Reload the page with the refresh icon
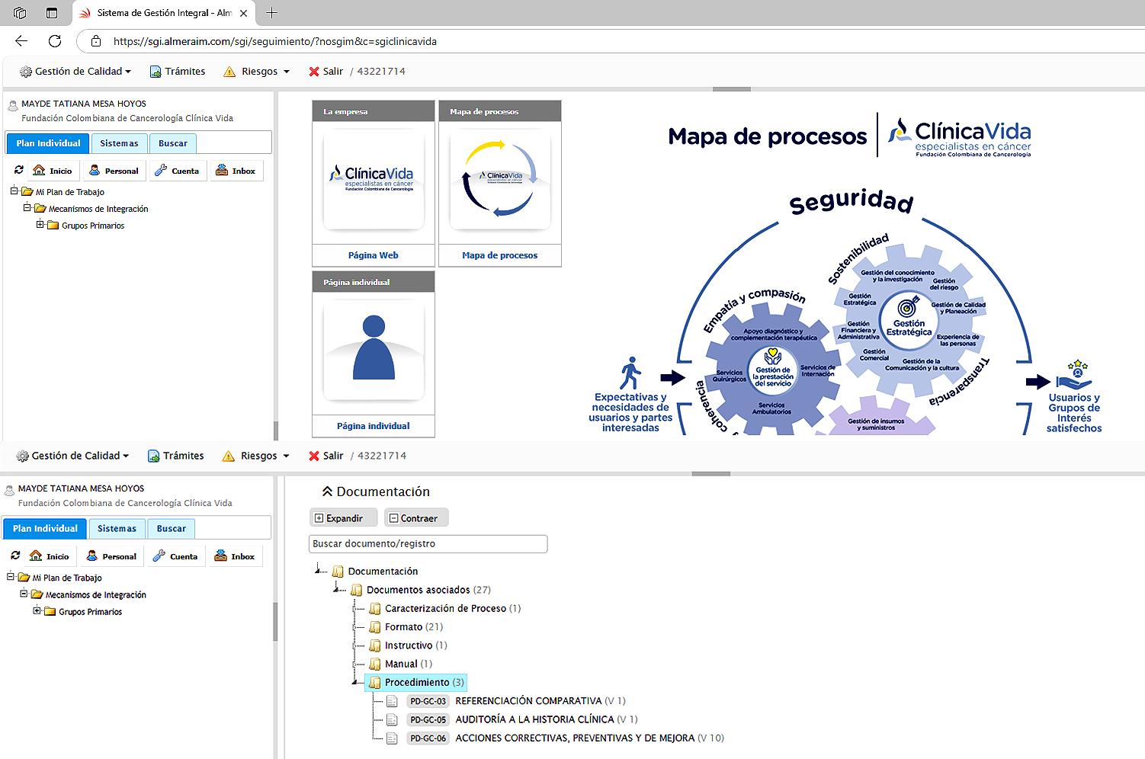Viewport: 1145px width, 759px height. 55,41
